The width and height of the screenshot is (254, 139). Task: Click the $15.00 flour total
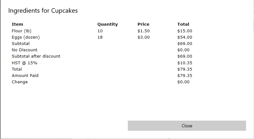(185, 31)
